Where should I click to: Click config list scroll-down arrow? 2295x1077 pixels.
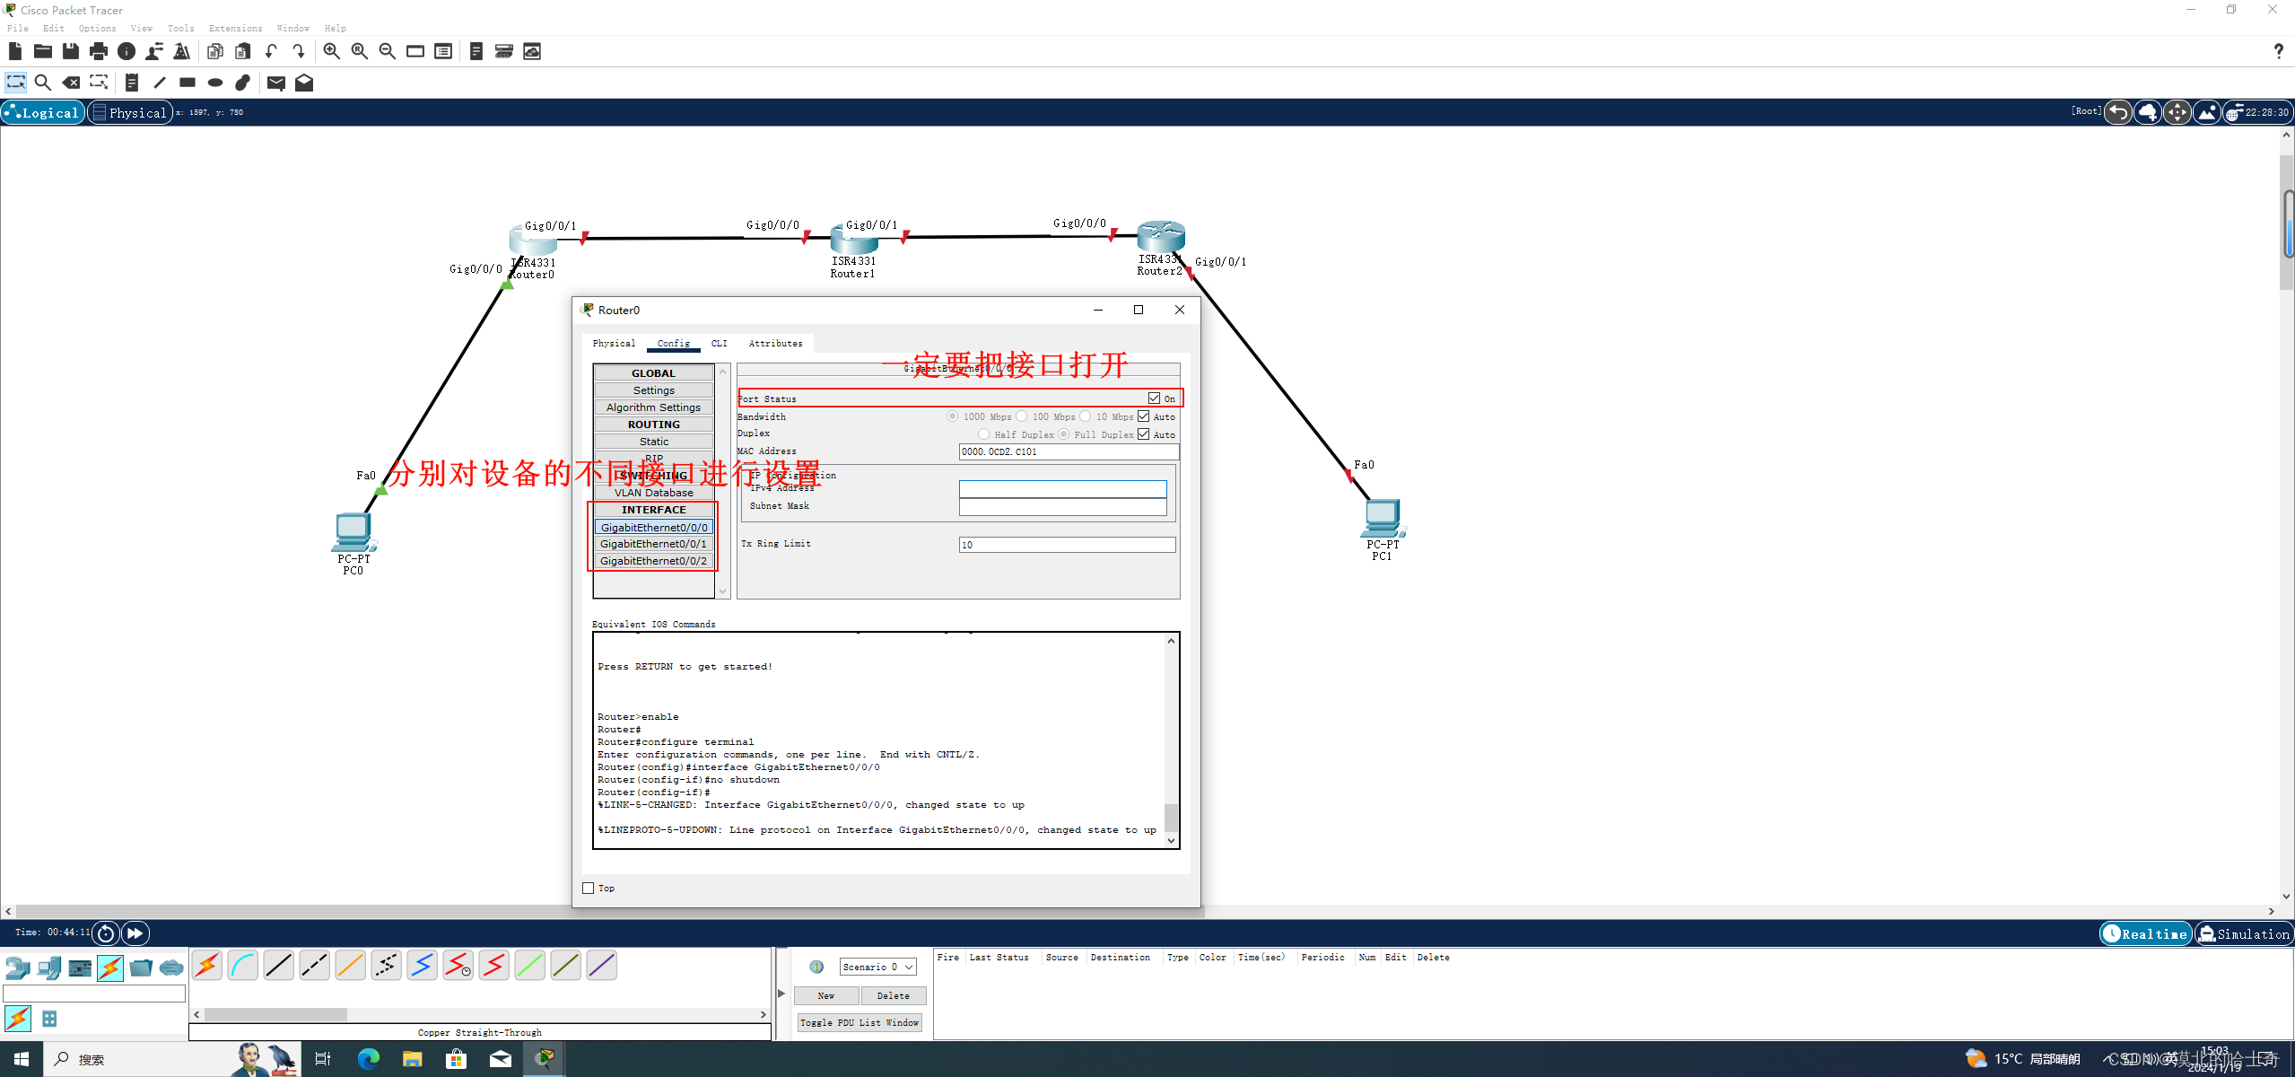(723, 591)
